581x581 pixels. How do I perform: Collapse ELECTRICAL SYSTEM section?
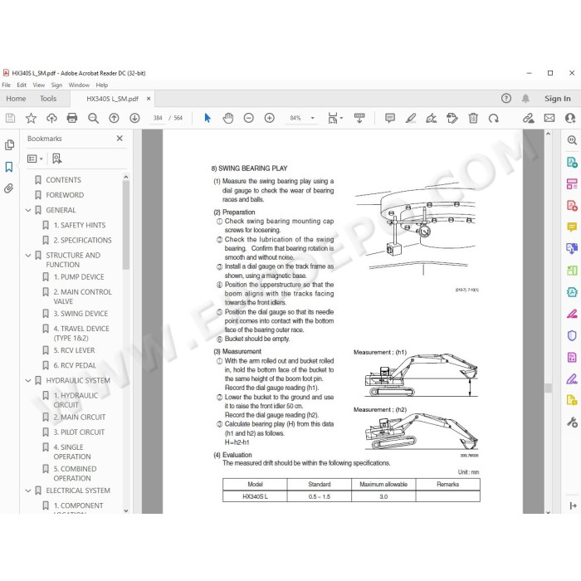tap(28, 491)
